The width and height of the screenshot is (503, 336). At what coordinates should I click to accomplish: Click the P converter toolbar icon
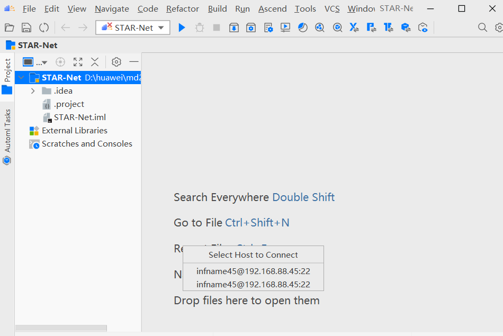point(371,28)
